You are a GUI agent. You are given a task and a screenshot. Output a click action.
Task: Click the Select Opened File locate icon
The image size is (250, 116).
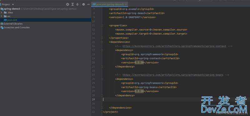coord(67,4)
